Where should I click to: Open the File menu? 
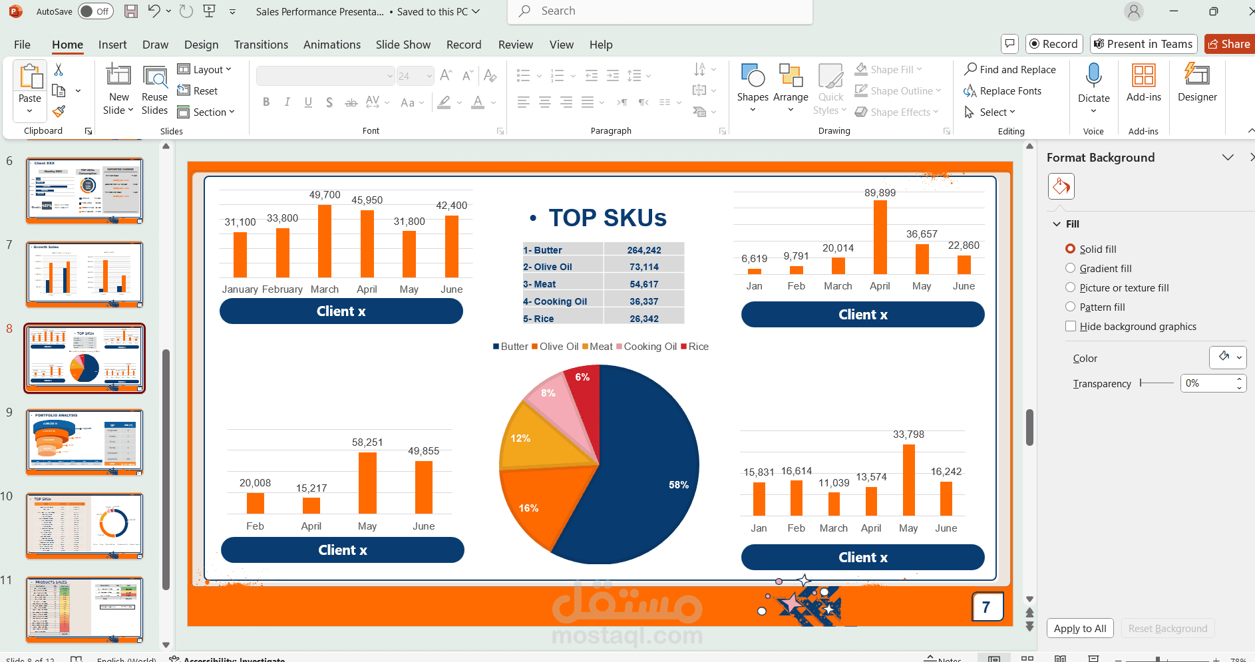coord(22,45)
